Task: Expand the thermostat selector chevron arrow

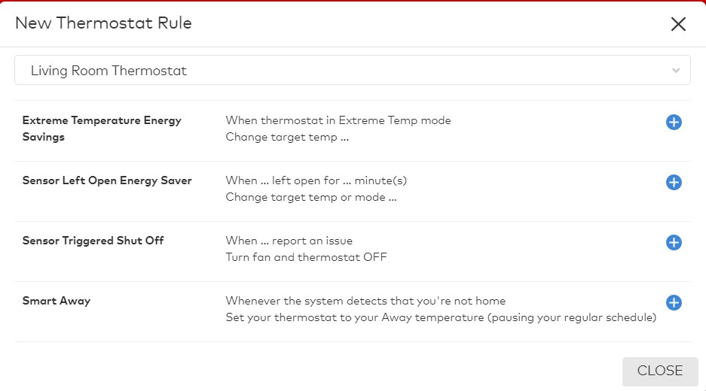Action: [676, 71]
